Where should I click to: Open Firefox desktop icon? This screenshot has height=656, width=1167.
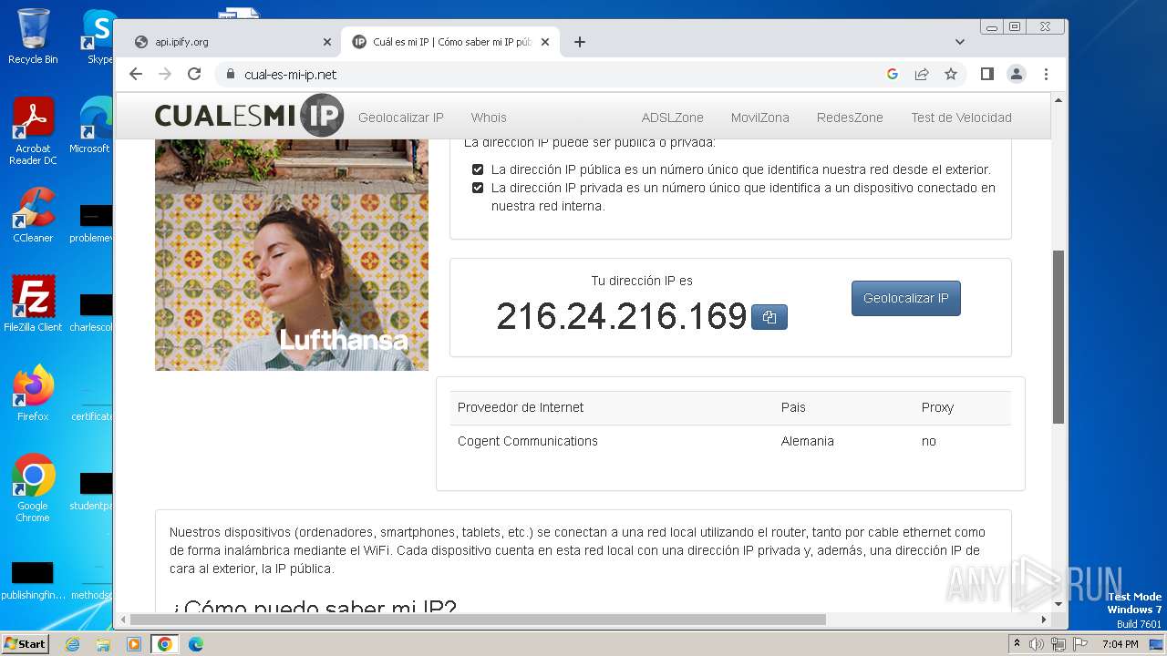(33, 394)
